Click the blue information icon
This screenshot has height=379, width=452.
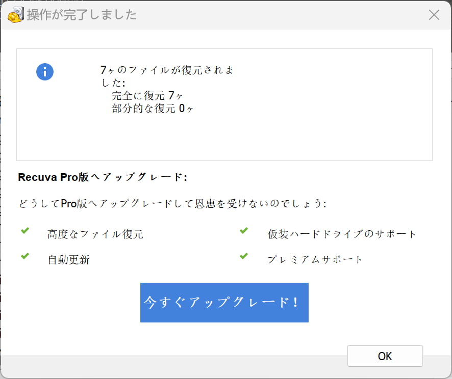(45, 72)
